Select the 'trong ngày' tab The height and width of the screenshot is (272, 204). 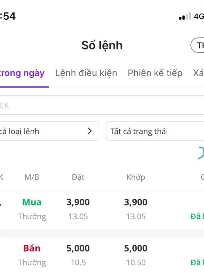(22, 73)
